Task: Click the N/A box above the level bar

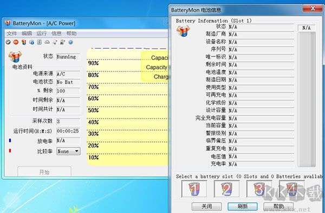Action: tap(307, 28)
